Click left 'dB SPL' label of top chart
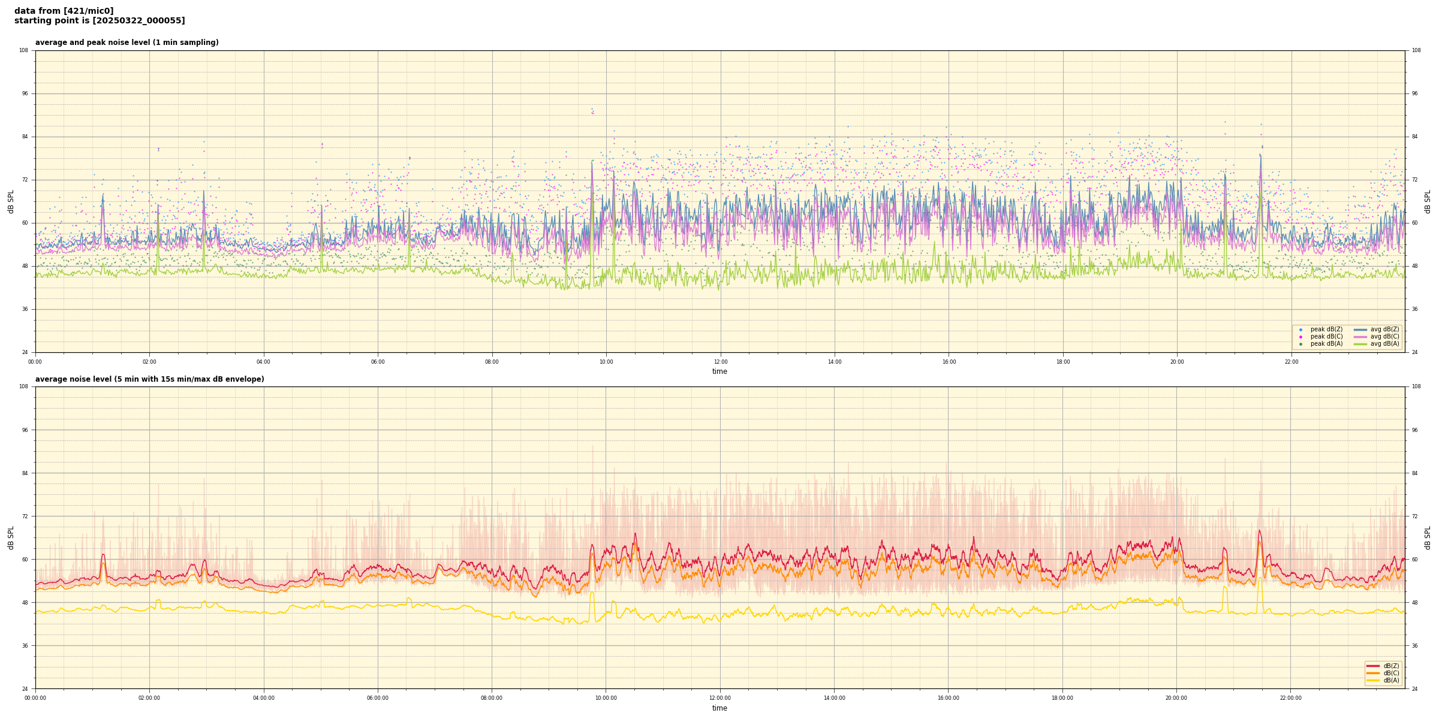The image size is (1439, 719). (11, 201)
